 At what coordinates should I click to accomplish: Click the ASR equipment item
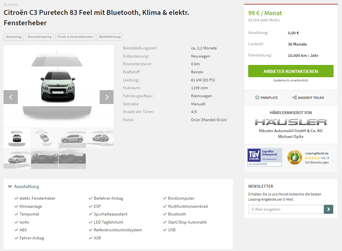click(95, 238)
